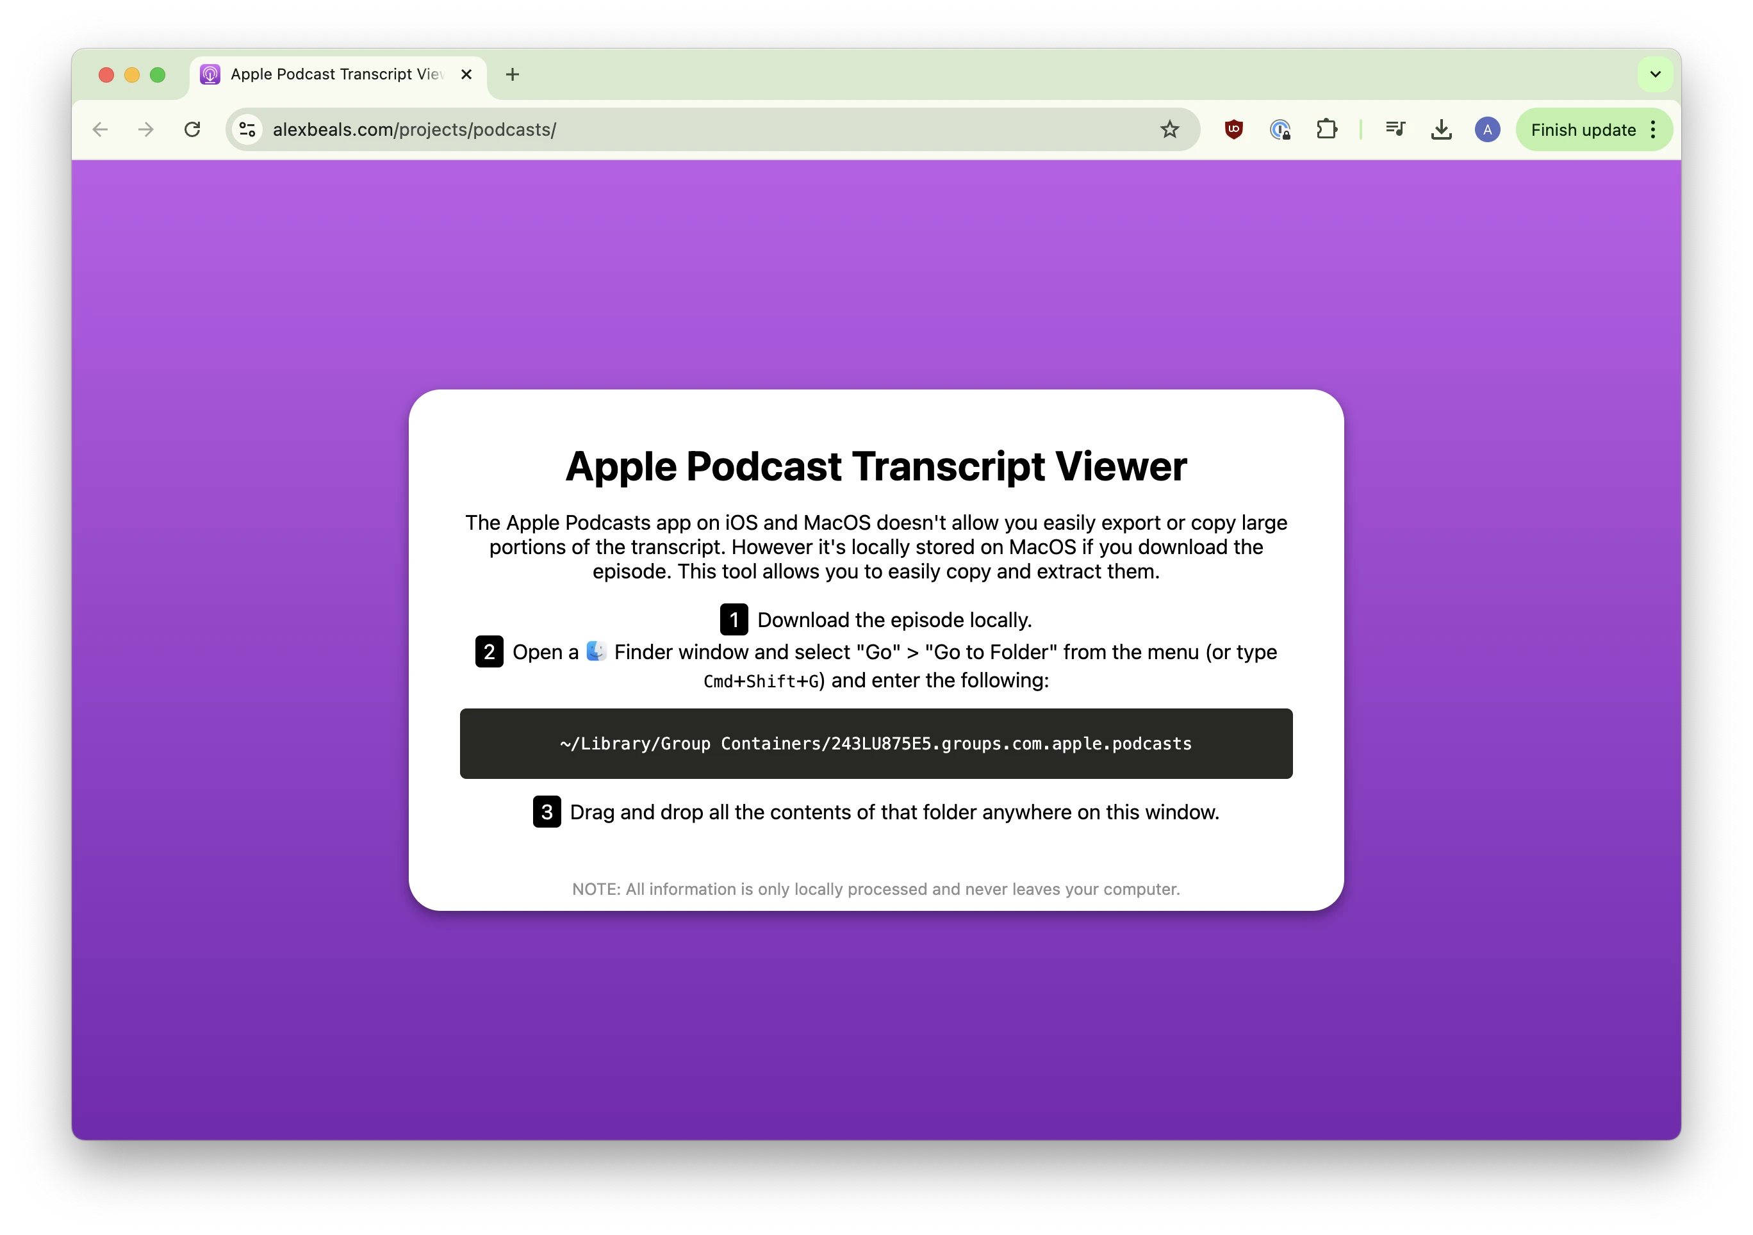Open the privacy lock extension icon
Image resolution: width=1753 pixels, height=1235 pixels.
(x=1280, y=130)
